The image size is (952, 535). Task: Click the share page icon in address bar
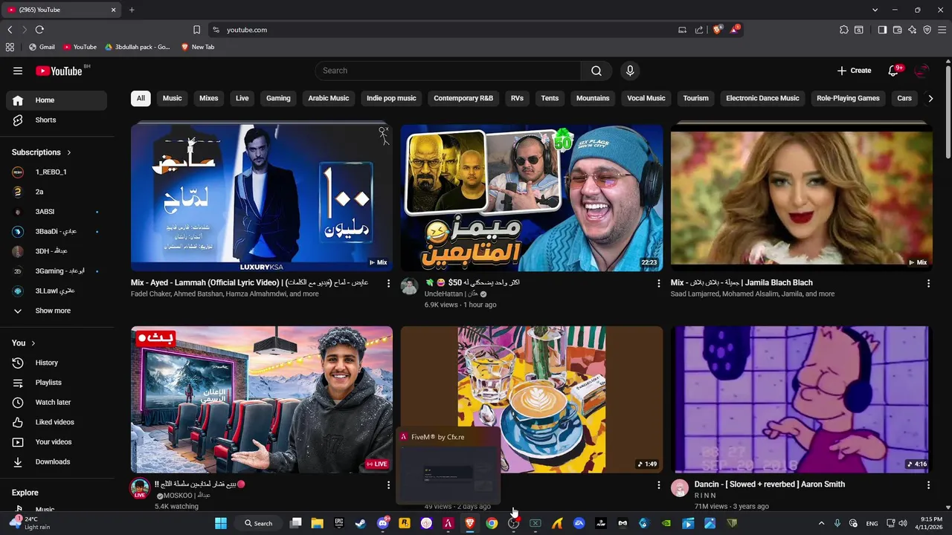(699, 30)
